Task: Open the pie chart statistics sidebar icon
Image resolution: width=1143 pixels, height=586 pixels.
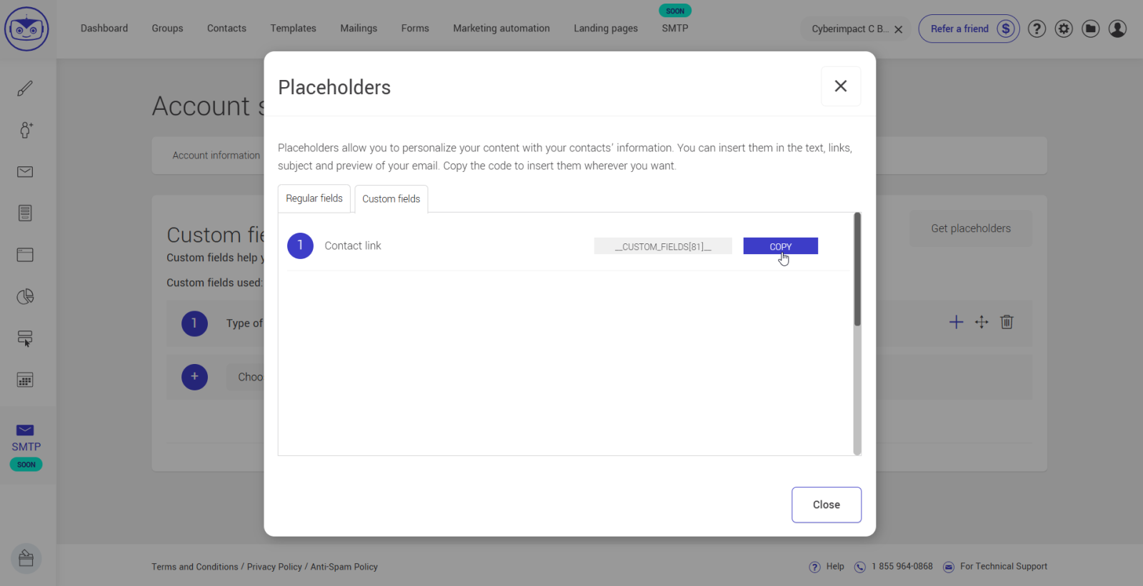Action: pyautogui.click(x=25, y=296)
